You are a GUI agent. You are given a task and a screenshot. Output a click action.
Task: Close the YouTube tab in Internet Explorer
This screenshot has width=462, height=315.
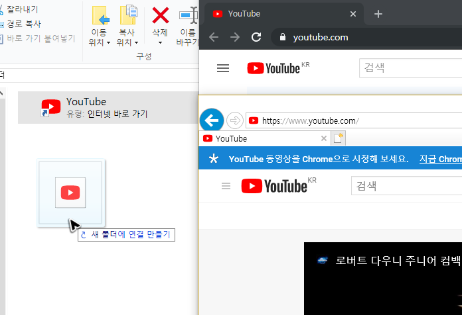point(323,138)
